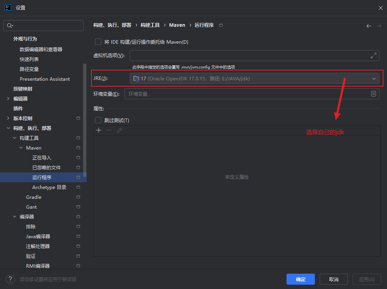Enable delegating IDE build to Maven
Viewport: 387px width, 289px height.
98,42
